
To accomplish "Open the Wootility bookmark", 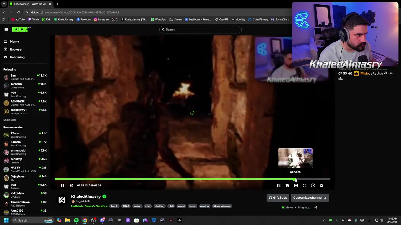I will click(x=238, y=19).
